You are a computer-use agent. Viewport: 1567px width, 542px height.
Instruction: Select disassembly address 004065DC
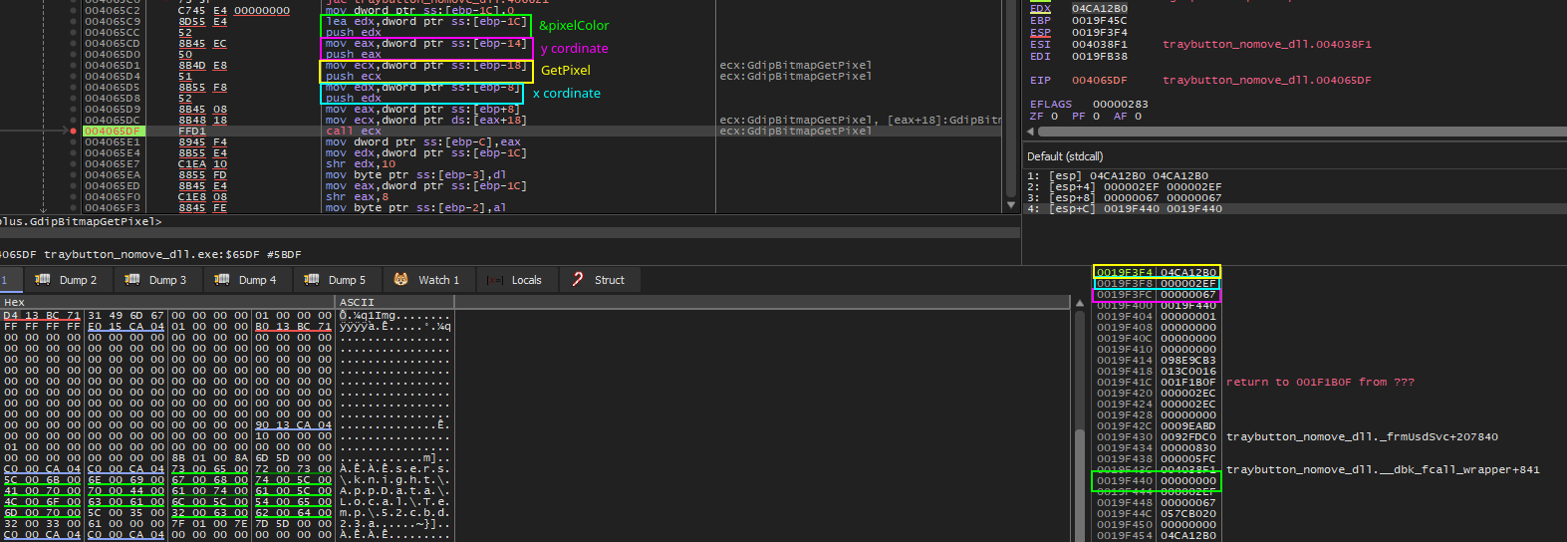click(113, 120)
